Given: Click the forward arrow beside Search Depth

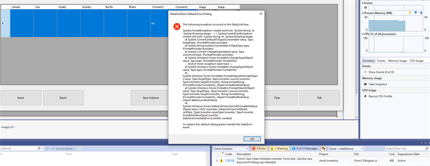Looking at the screenshot, I should coord(52,148).
